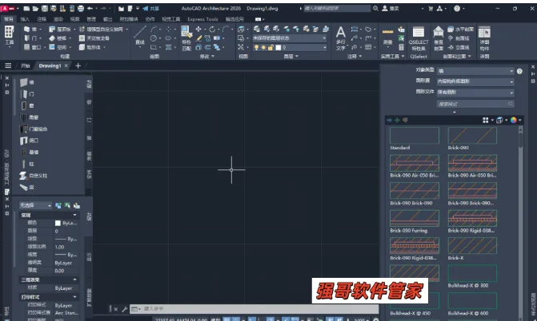Open the layer 0 dropdown list
The width and height of the screenshot is (537, 321).
290,48
